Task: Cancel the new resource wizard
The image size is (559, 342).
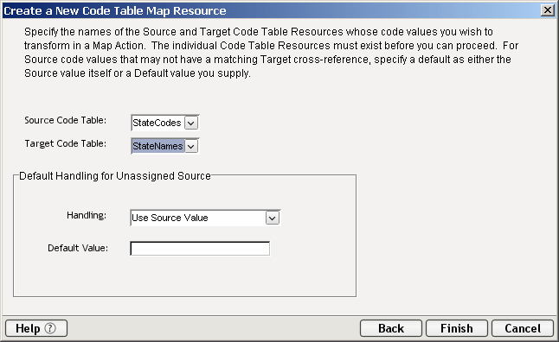Action: pyautogui.click(x=523, y=328)
